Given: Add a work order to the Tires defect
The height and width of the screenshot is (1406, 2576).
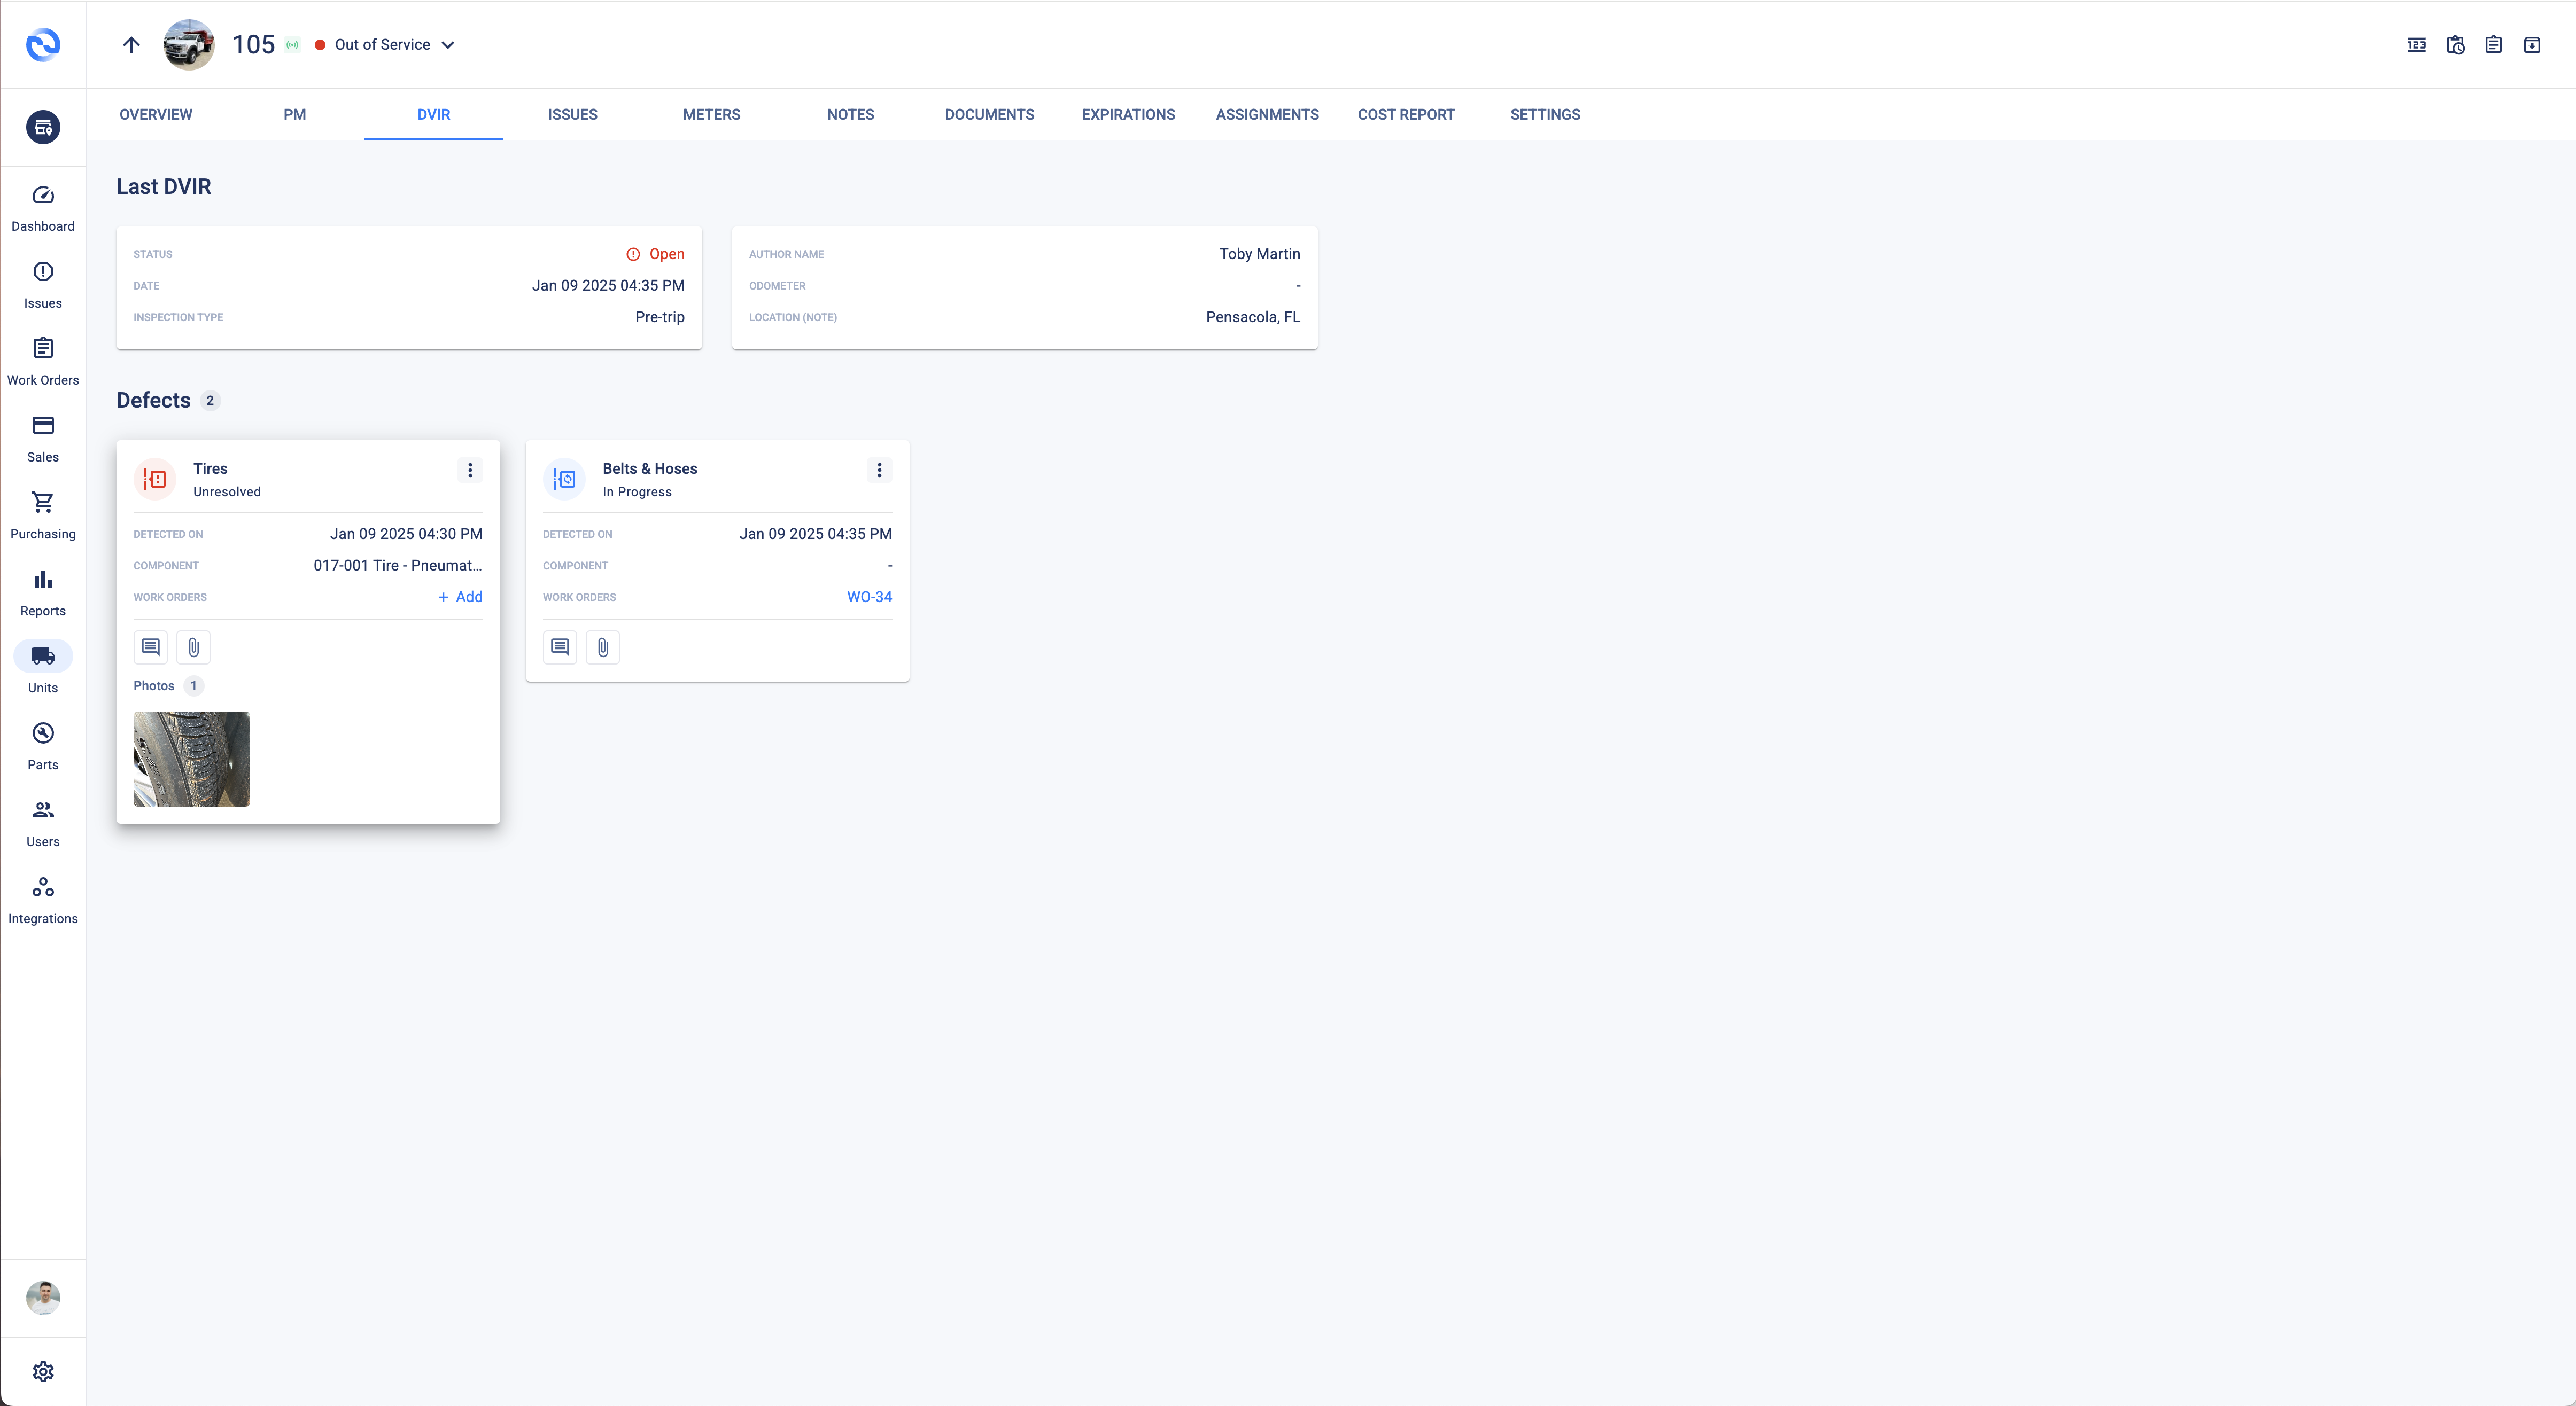Looking at the screenshot, I should click(x=460, y=597).
